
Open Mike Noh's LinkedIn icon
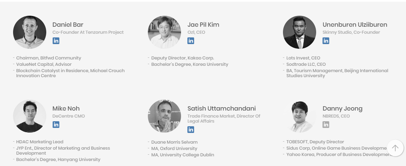tap(56, 125)
